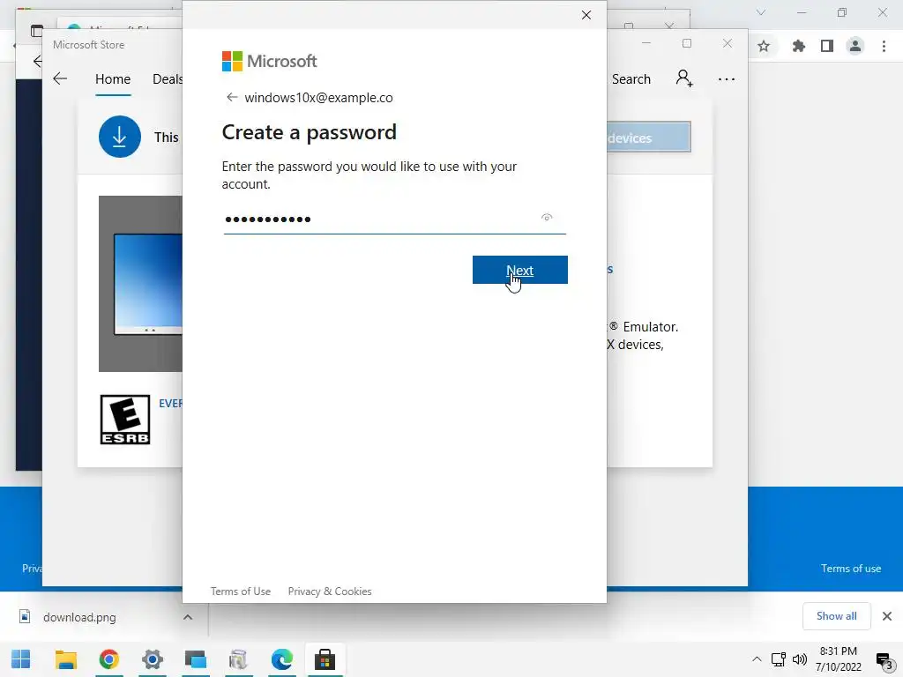
Task: Click the Next button
Action: [520, 270]
